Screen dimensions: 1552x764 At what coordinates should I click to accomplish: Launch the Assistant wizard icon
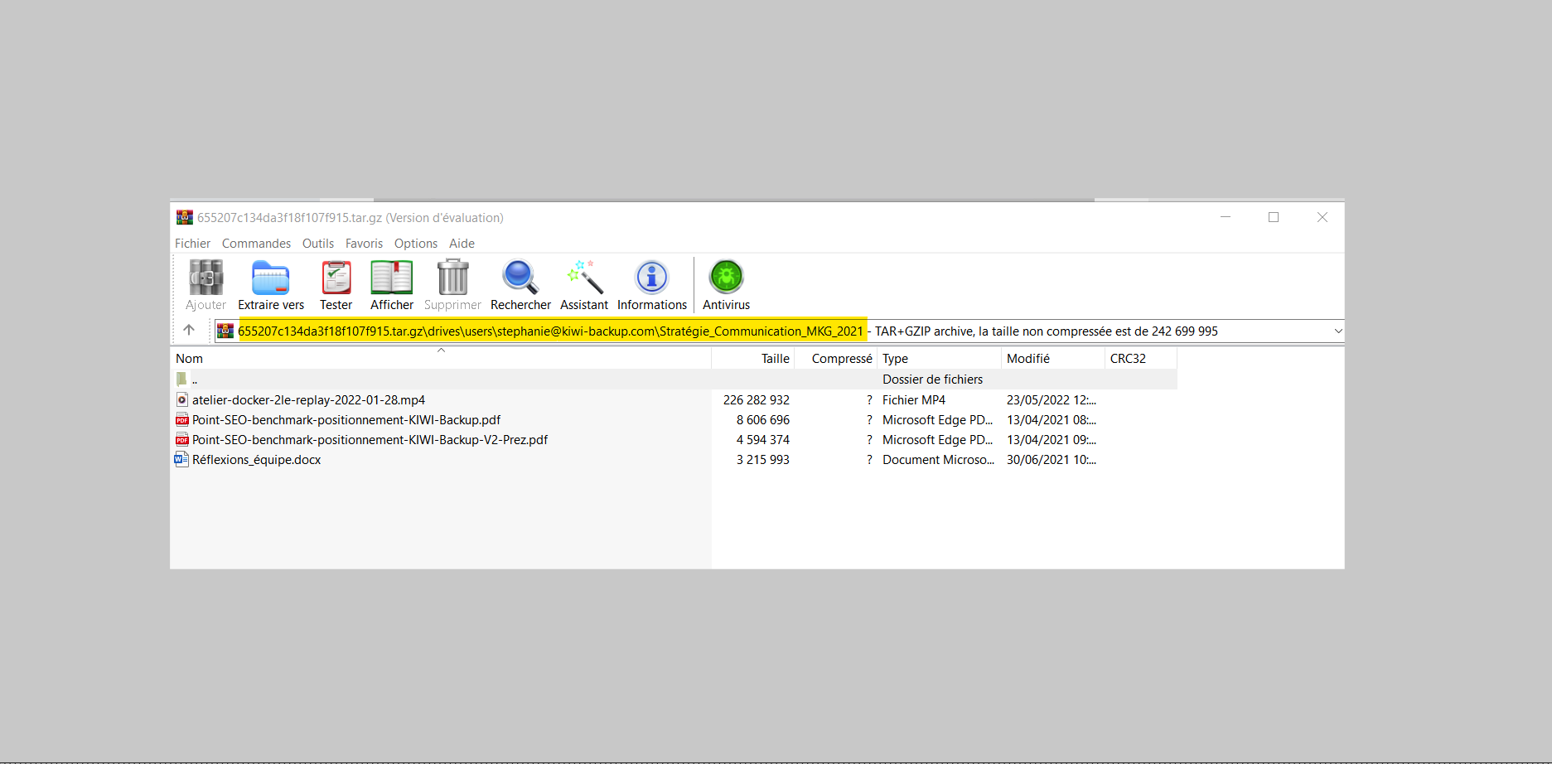[584, 278]
